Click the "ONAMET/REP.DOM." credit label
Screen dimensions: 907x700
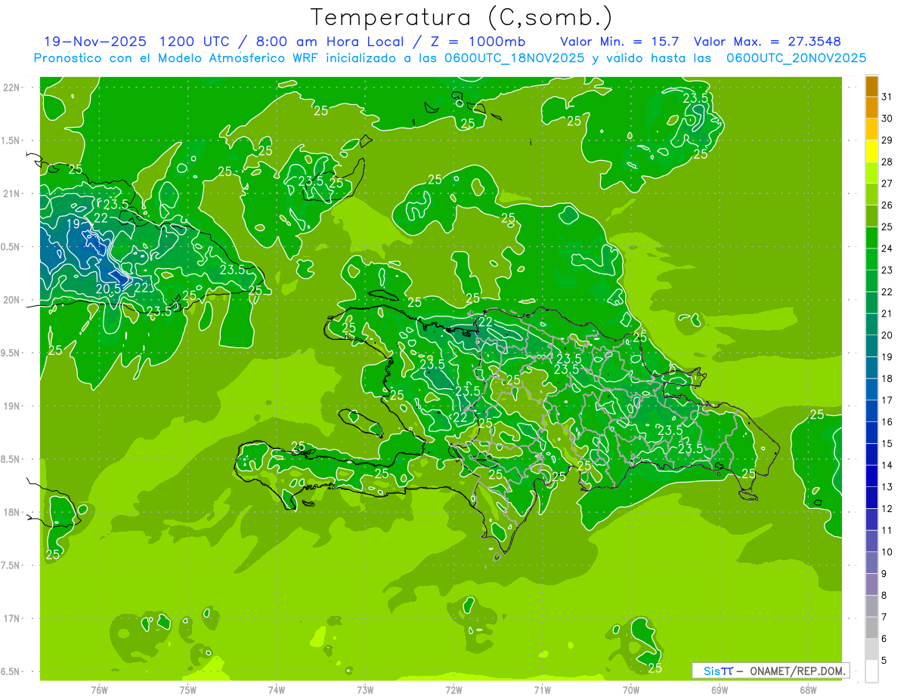[x=798, y=671]
